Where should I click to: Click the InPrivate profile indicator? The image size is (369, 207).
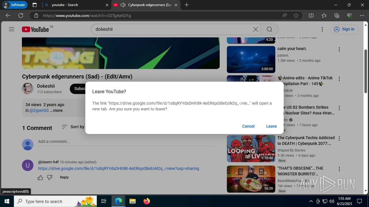[15, 5]
